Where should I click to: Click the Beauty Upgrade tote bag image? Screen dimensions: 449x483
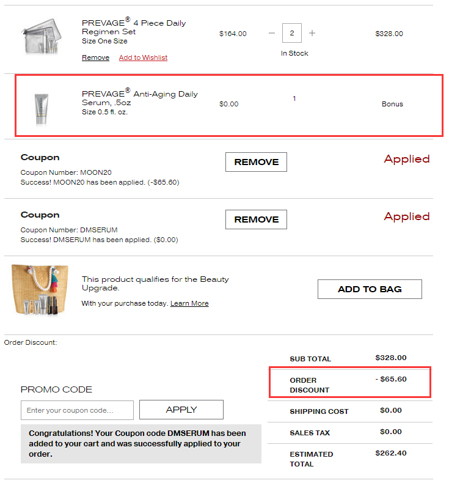40,289
